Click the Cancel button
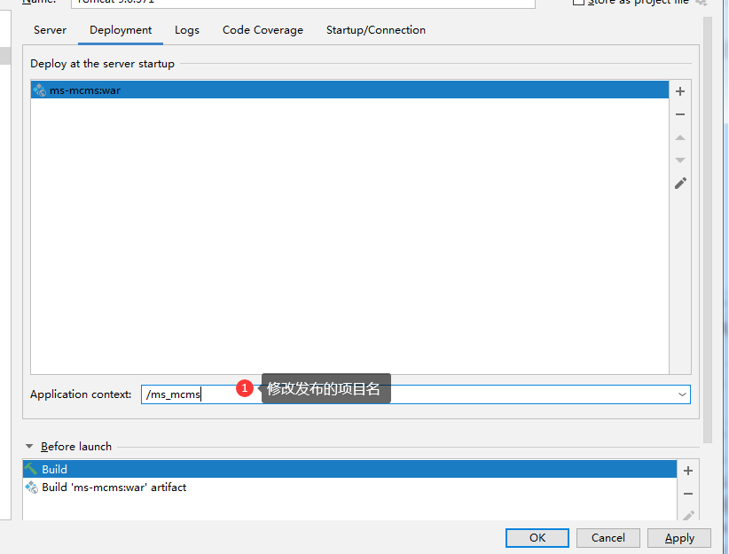 (607, 538)
